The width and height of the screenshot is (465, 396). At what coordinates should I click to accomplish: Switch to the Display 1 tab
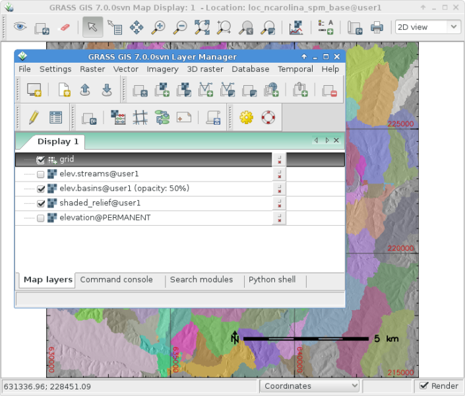tap(58, 142)
